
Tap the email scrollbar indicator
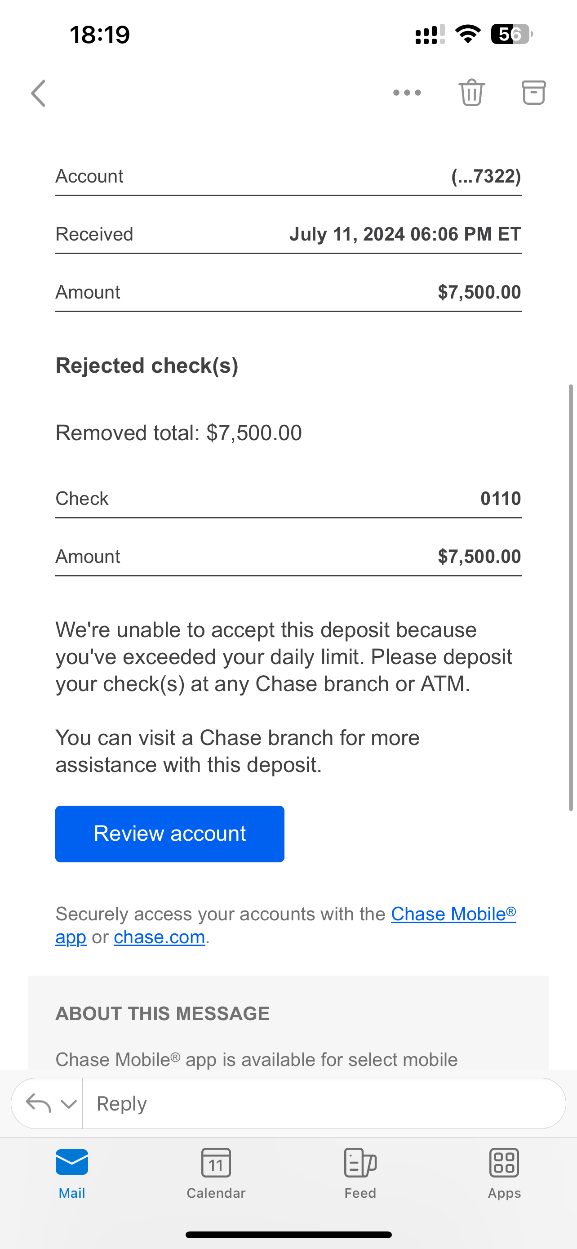pos(571,596)
